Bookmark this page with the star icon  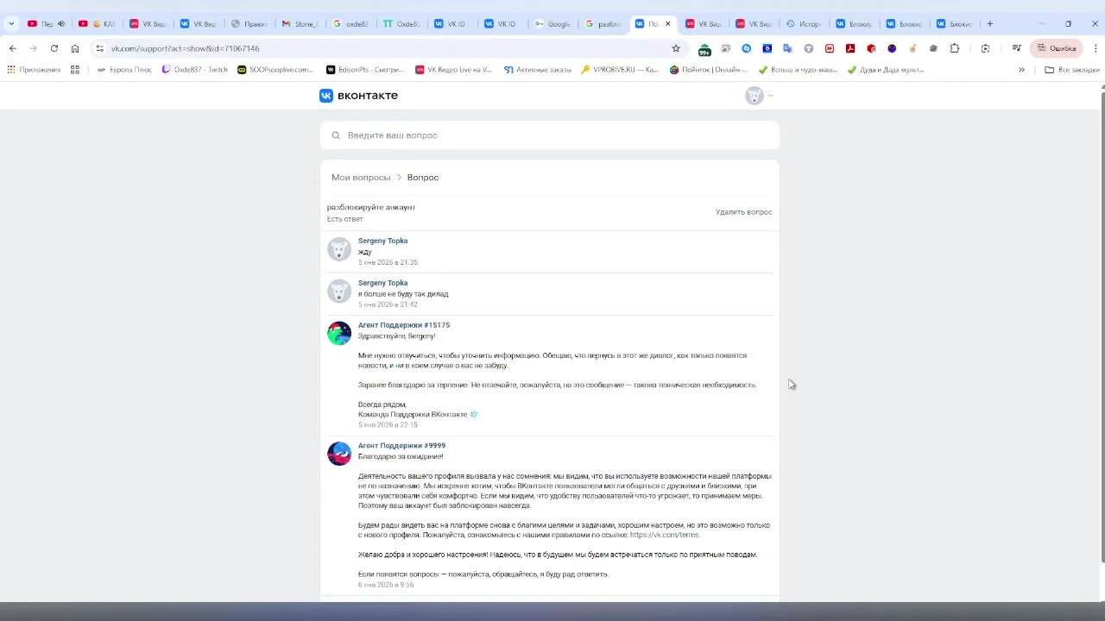pyautogui.click(x=676, y=48)
